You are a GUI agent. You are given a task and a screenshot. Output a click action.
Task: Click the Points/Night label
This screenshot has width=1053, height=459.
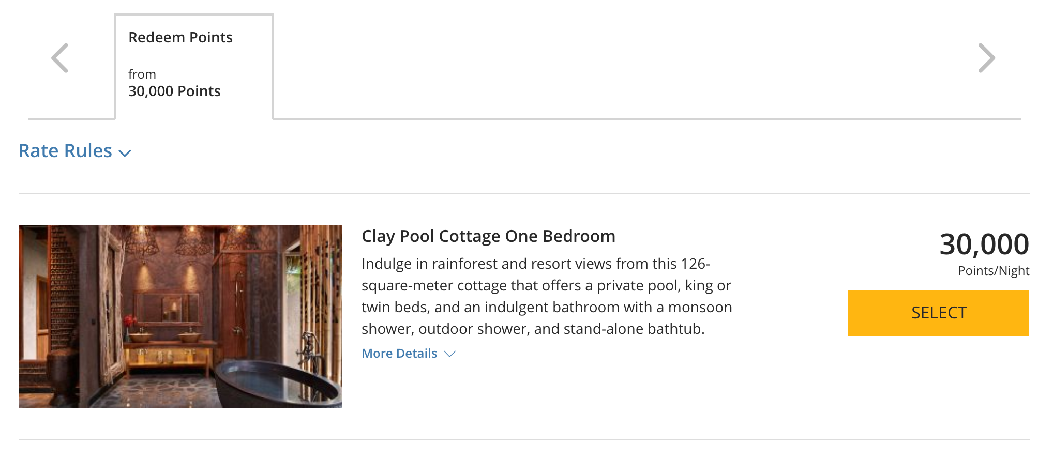tap(993, 271)
